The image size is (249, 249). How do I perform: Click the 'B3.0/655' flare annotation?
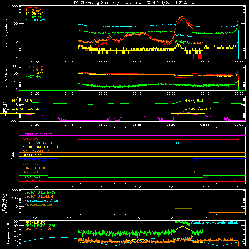pyautogui.click(x=194, y=101)
